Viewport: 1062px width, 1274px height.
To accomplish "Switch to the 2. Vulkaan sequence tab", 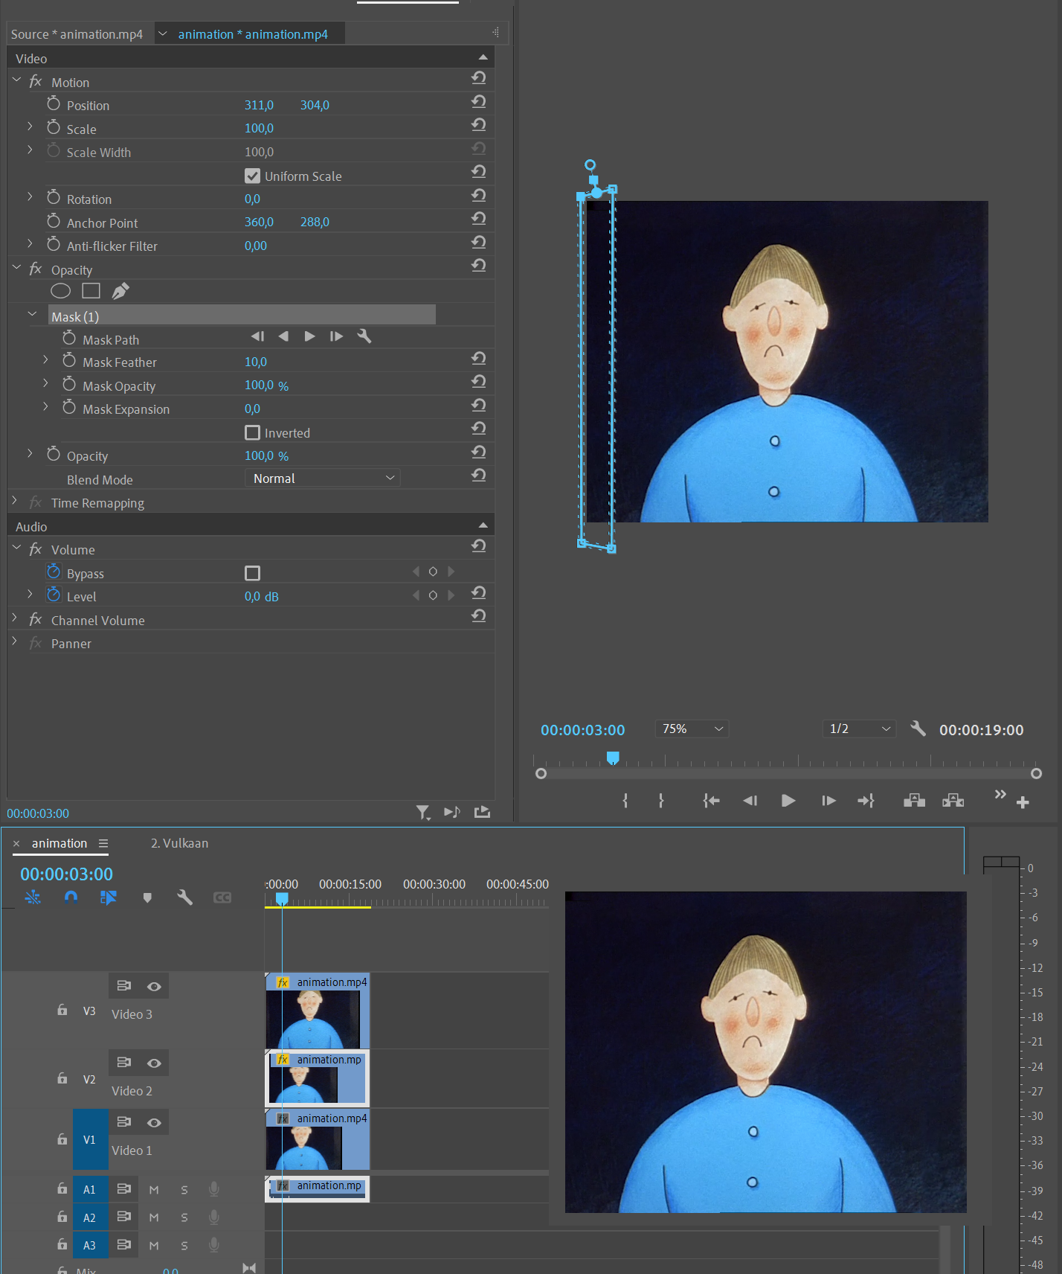I will [179, 843].
